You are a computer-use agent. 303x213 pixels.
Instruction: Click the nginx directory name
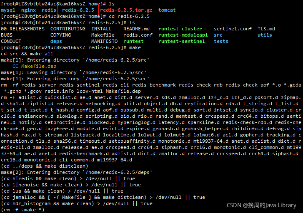pyautogui.click(x=29, y=10)
